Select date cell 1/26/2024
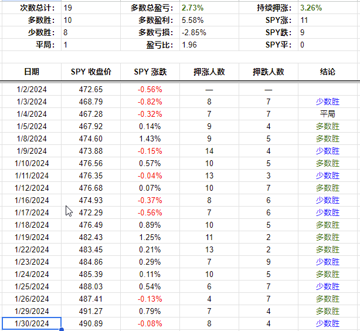 point(32,299)
